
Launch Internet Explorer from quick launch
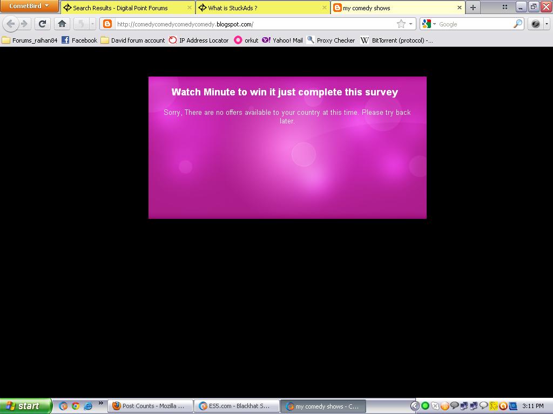click(x=88, y=406)
